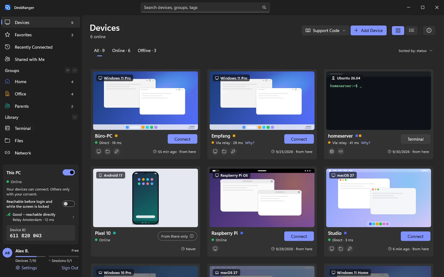Click the monitor icon under Studio

332,249
